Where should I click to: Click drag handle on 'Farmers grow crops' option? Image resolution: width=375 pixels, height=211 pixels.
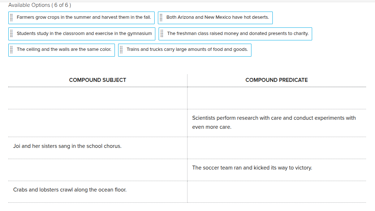[12, 17]
